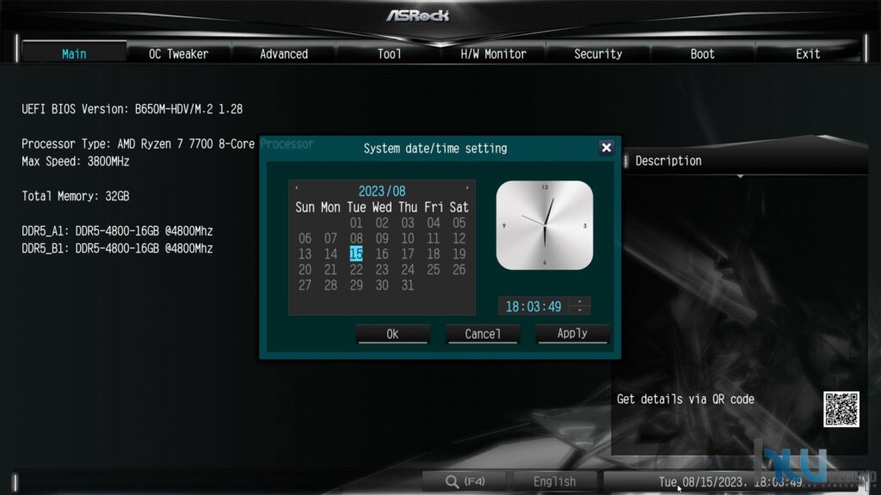
Task: Click the UEFI BIOS Version line
Action: point(132,109)
